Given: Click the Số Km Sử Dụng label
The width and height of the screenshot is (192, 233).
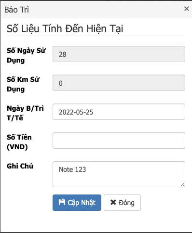Looking at the screenshot, I should click(23, 84).
